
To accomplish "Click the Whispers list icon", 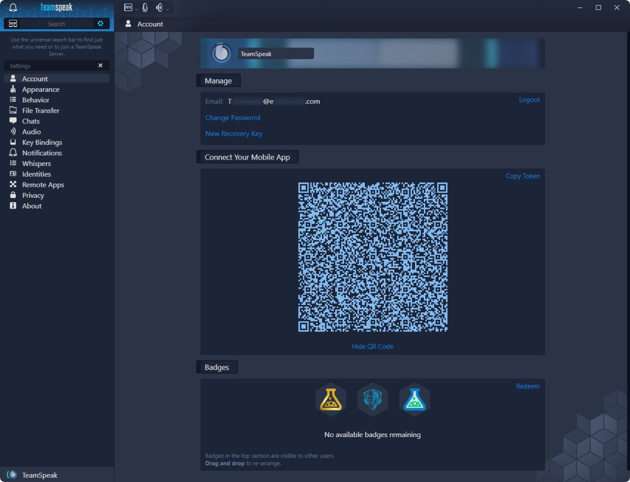I will (x=13, y=163).
